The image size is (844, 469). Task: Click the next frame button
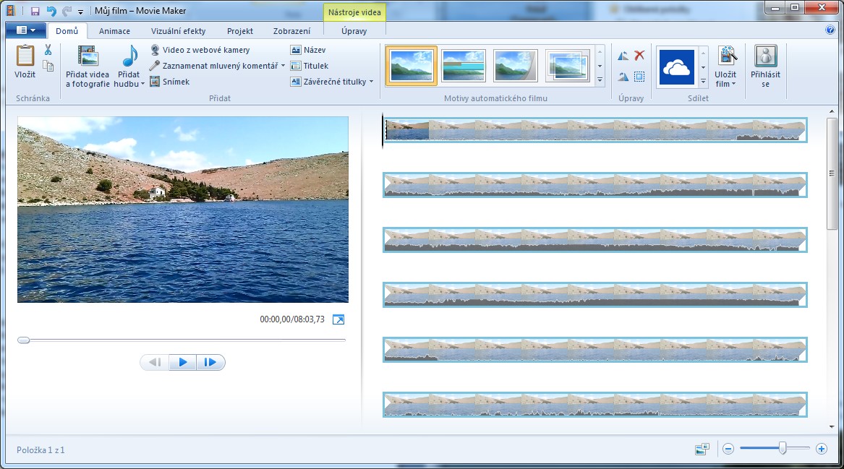click(210, 363)
